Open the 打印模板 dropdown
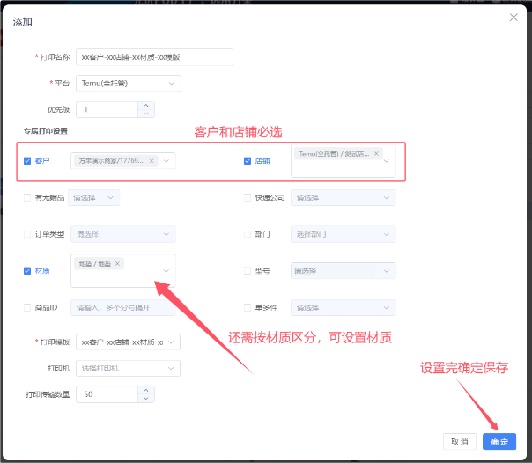Viewport: 532px width, 463px height. (x=128, y=342)
